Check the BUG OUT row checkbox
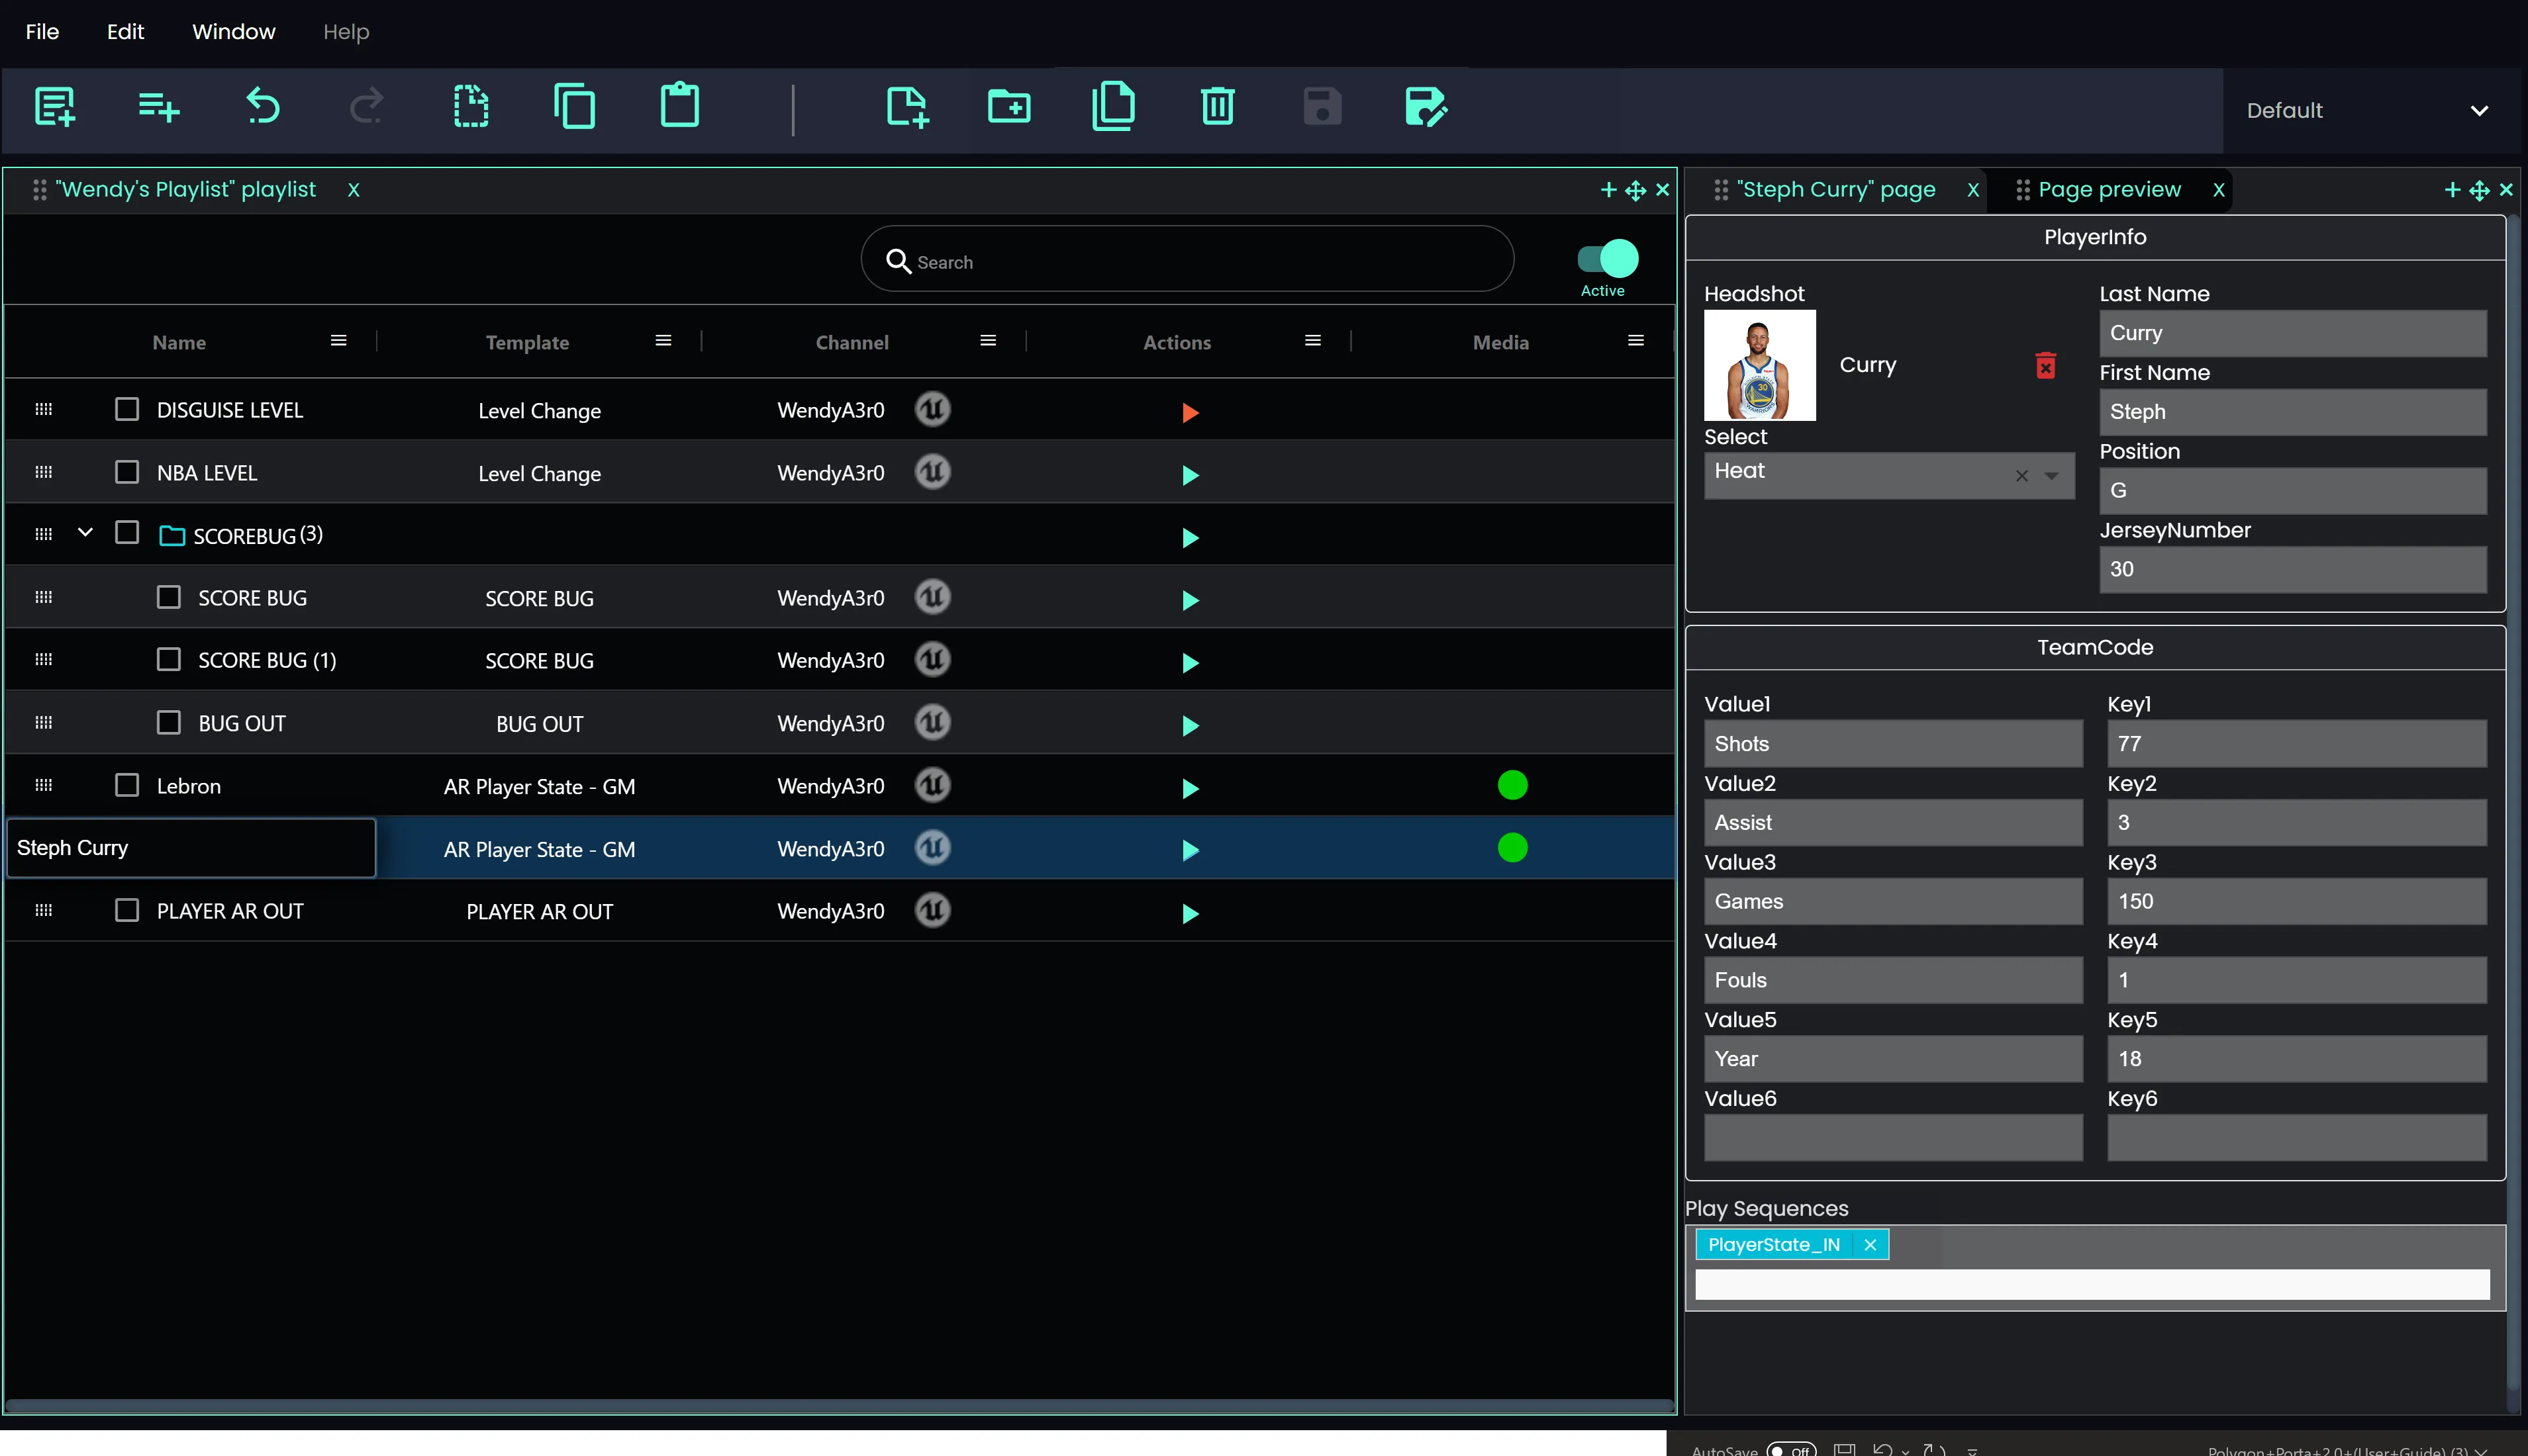Screen dimensions: 2528x1456 [168, 723]
